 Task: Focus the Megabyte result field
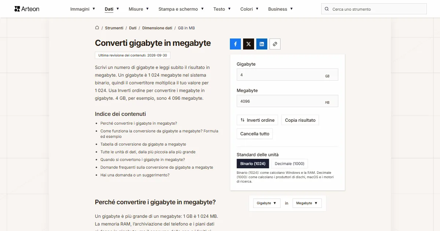click(287, 101)
